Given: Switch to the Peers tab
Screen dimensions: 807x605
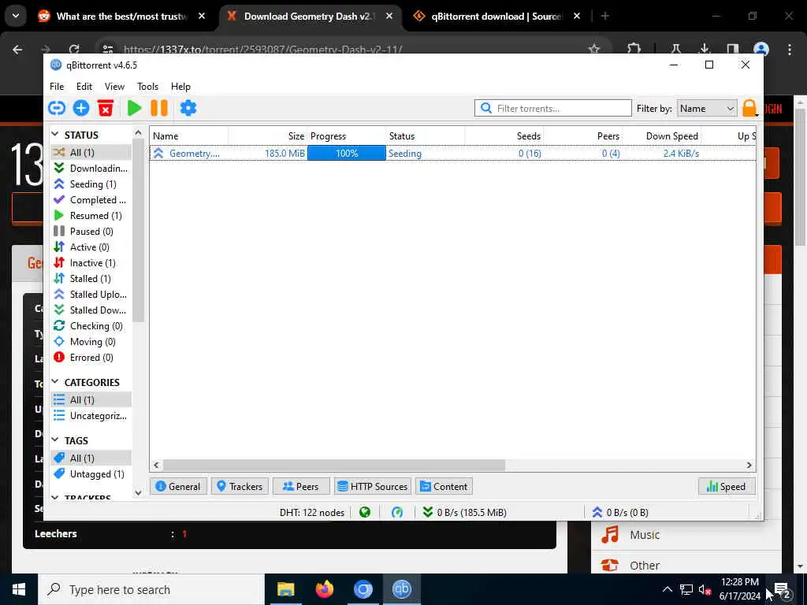Looking at the screenshot, I should click(301, 486).
